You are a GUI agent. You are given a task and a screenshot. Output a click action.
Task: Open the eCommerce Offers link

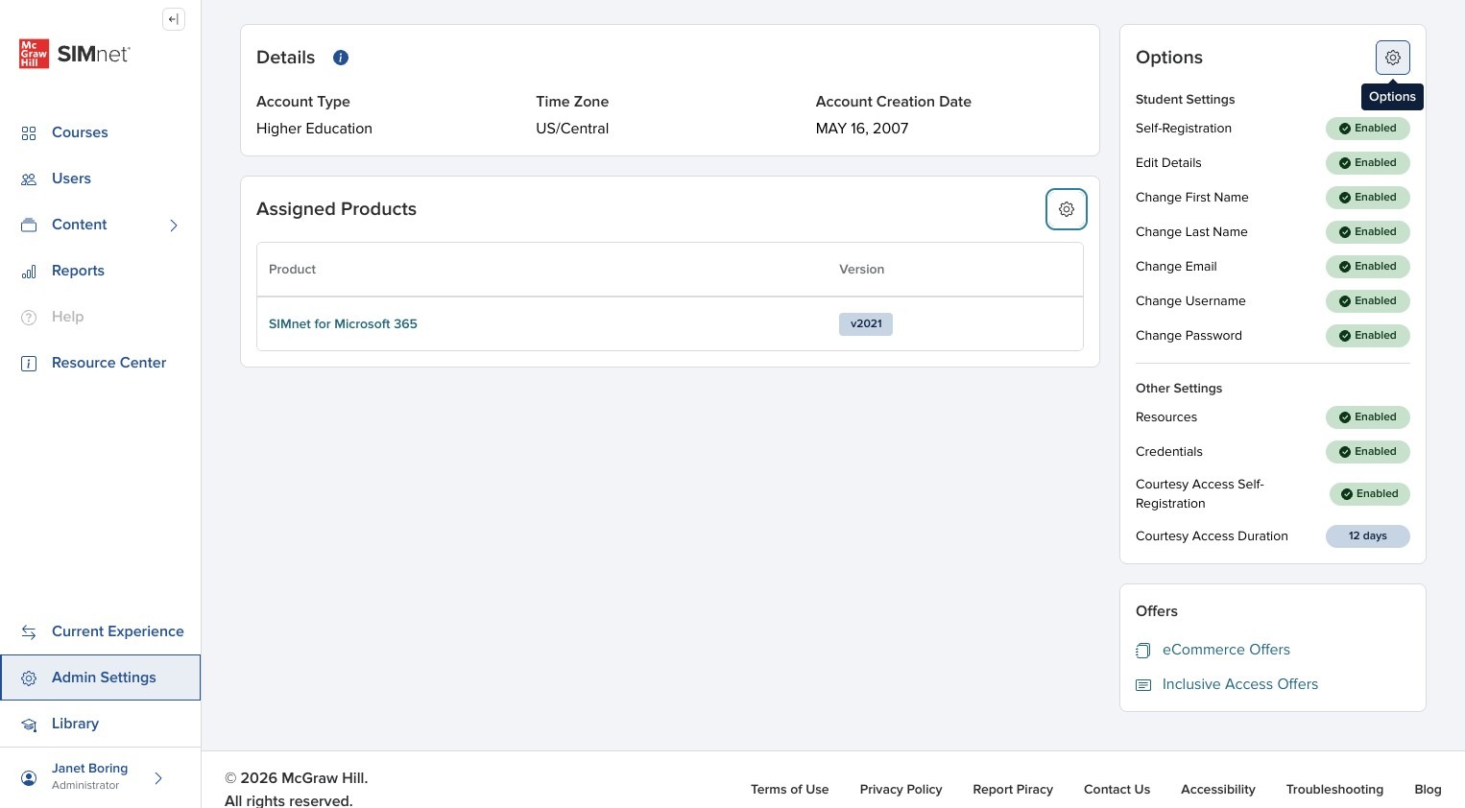1226,650
